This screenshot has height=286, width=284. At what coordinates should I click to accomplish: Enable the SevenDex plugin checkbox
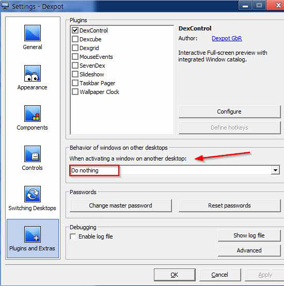75,65
